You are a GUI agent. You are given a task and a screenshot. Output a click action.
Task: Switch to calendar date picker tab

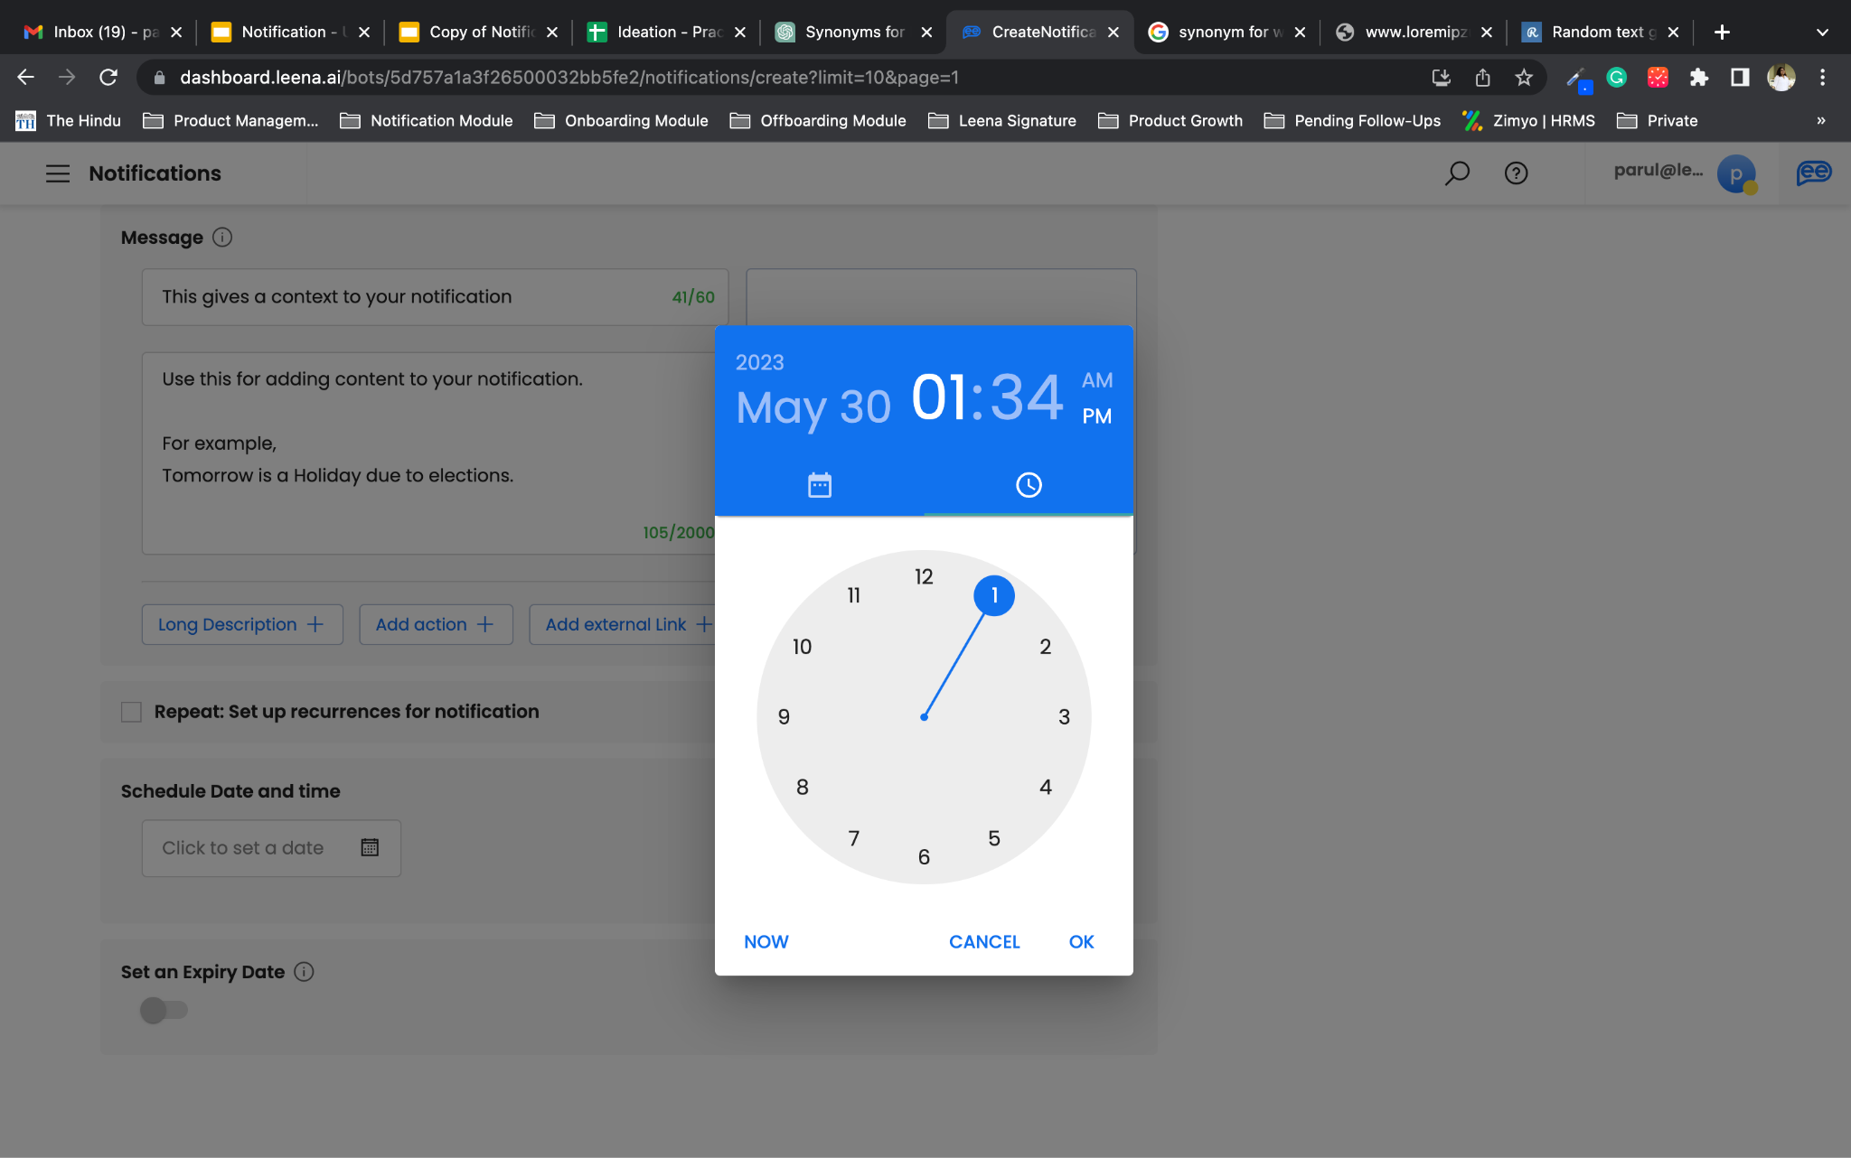coord(819,485)
